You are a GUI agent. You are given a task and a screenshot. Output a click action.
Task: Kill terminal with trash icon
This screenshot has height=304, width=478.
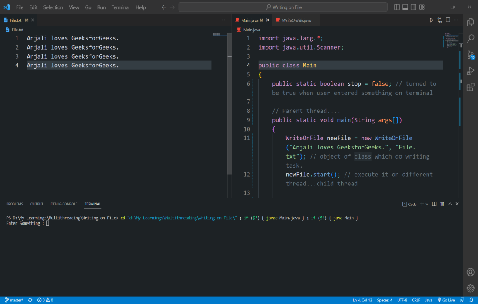click(x=442, y=204)
